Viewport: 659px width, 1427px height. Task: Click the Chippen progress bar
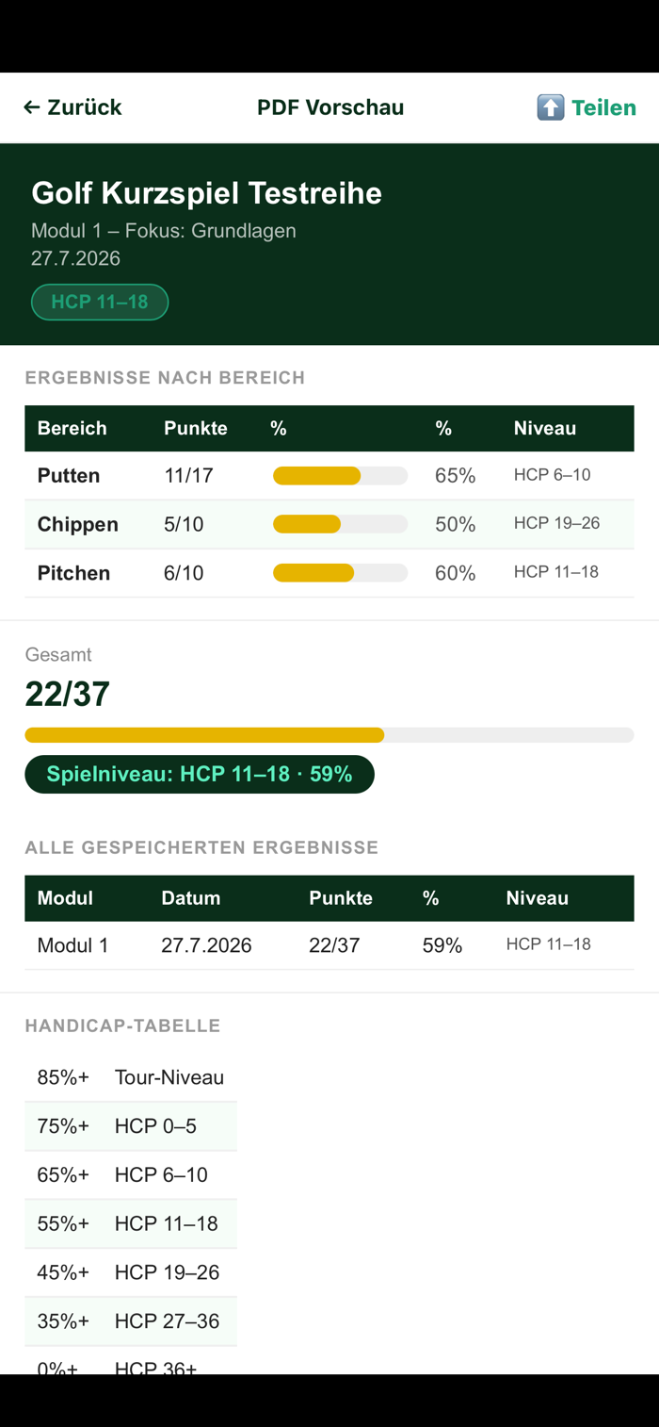tap(340, 524)
